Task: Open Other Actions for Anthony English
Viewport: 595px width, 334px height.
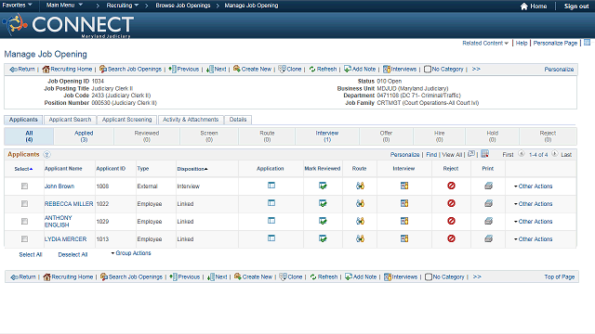Action: click(533, 221)
